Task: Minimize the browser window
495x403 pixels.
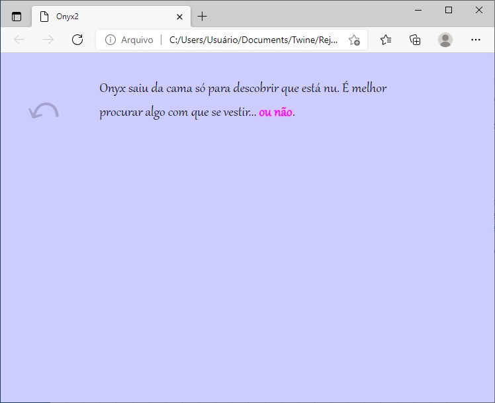Action: pos(418,10)
